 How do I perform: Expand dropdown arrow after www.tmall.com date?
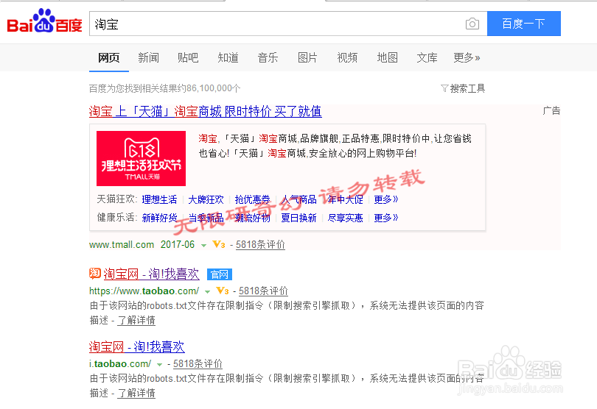pos(203,246)
